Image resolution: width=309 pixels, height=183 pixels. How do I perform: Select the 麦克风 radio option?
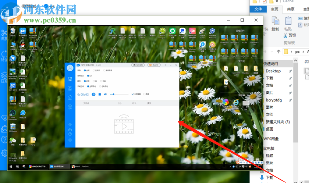click(x=93, y=71)
